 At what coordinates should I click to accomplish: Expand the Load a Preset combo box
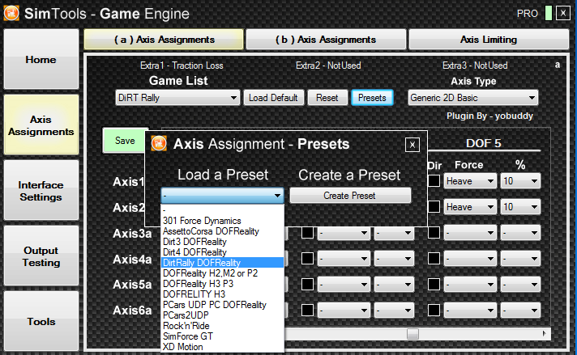coord(222,196)
